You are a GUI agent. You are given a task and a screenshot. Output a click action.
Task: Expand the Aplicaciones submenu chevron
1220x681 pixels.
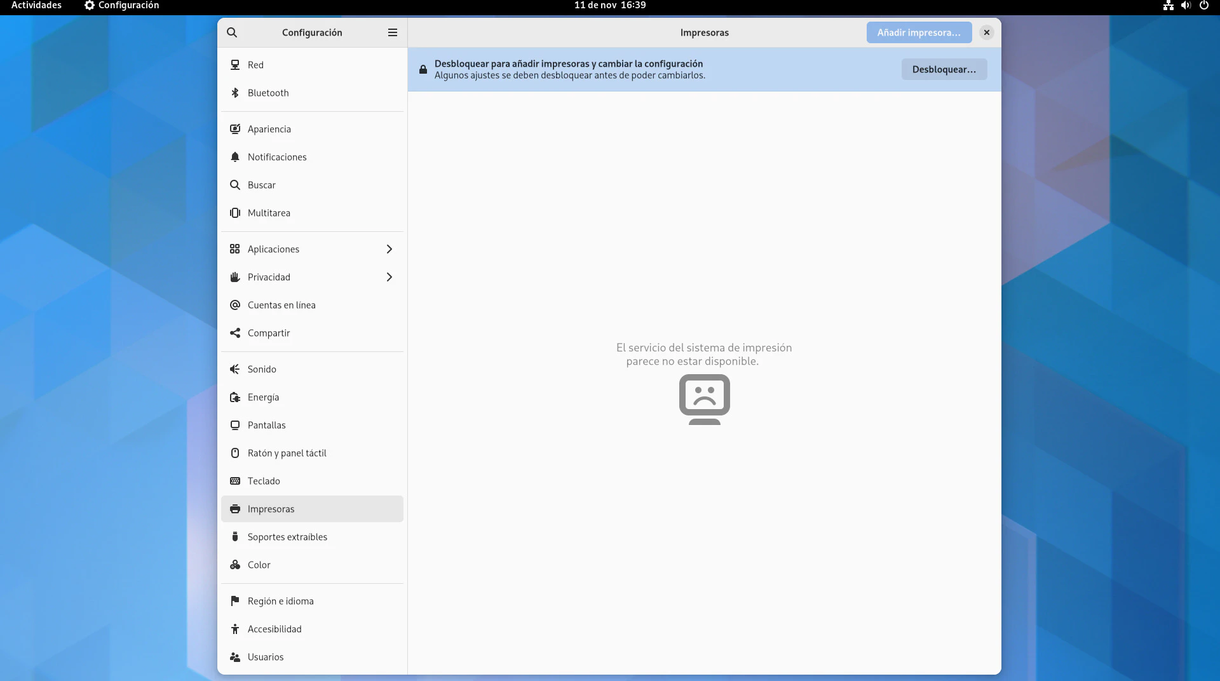[390, 249]
